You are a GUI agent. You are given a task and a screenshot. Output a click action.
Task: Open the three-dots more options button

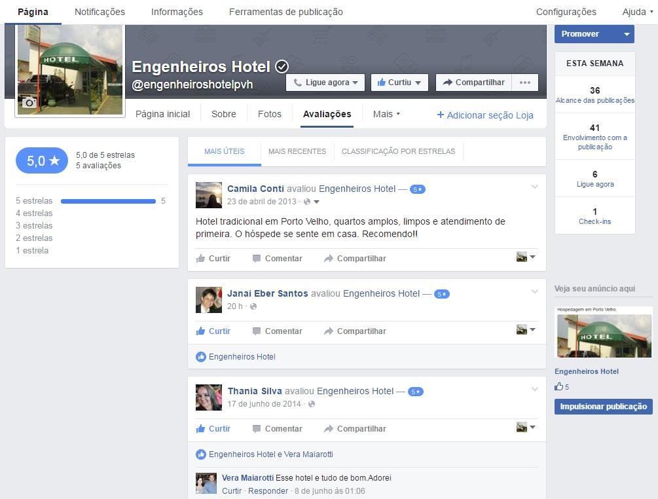tap(525, 83)
